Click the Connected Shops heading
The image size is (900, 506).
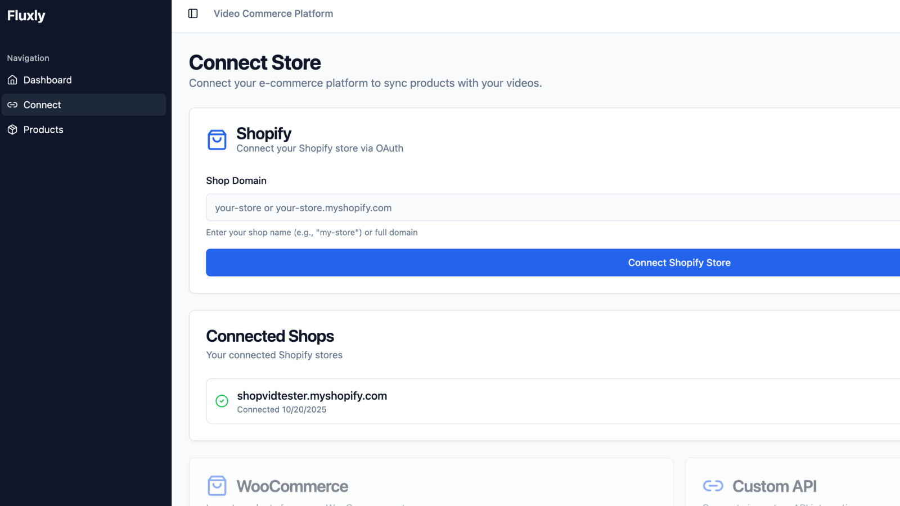[270, 336]
